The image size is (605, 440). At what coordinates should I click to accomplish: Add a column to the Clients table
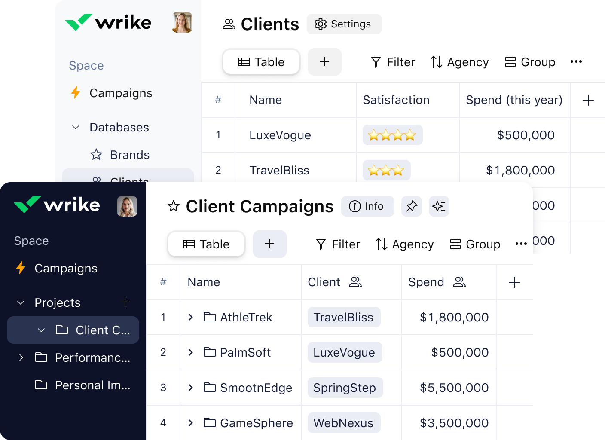click(588, 100)
